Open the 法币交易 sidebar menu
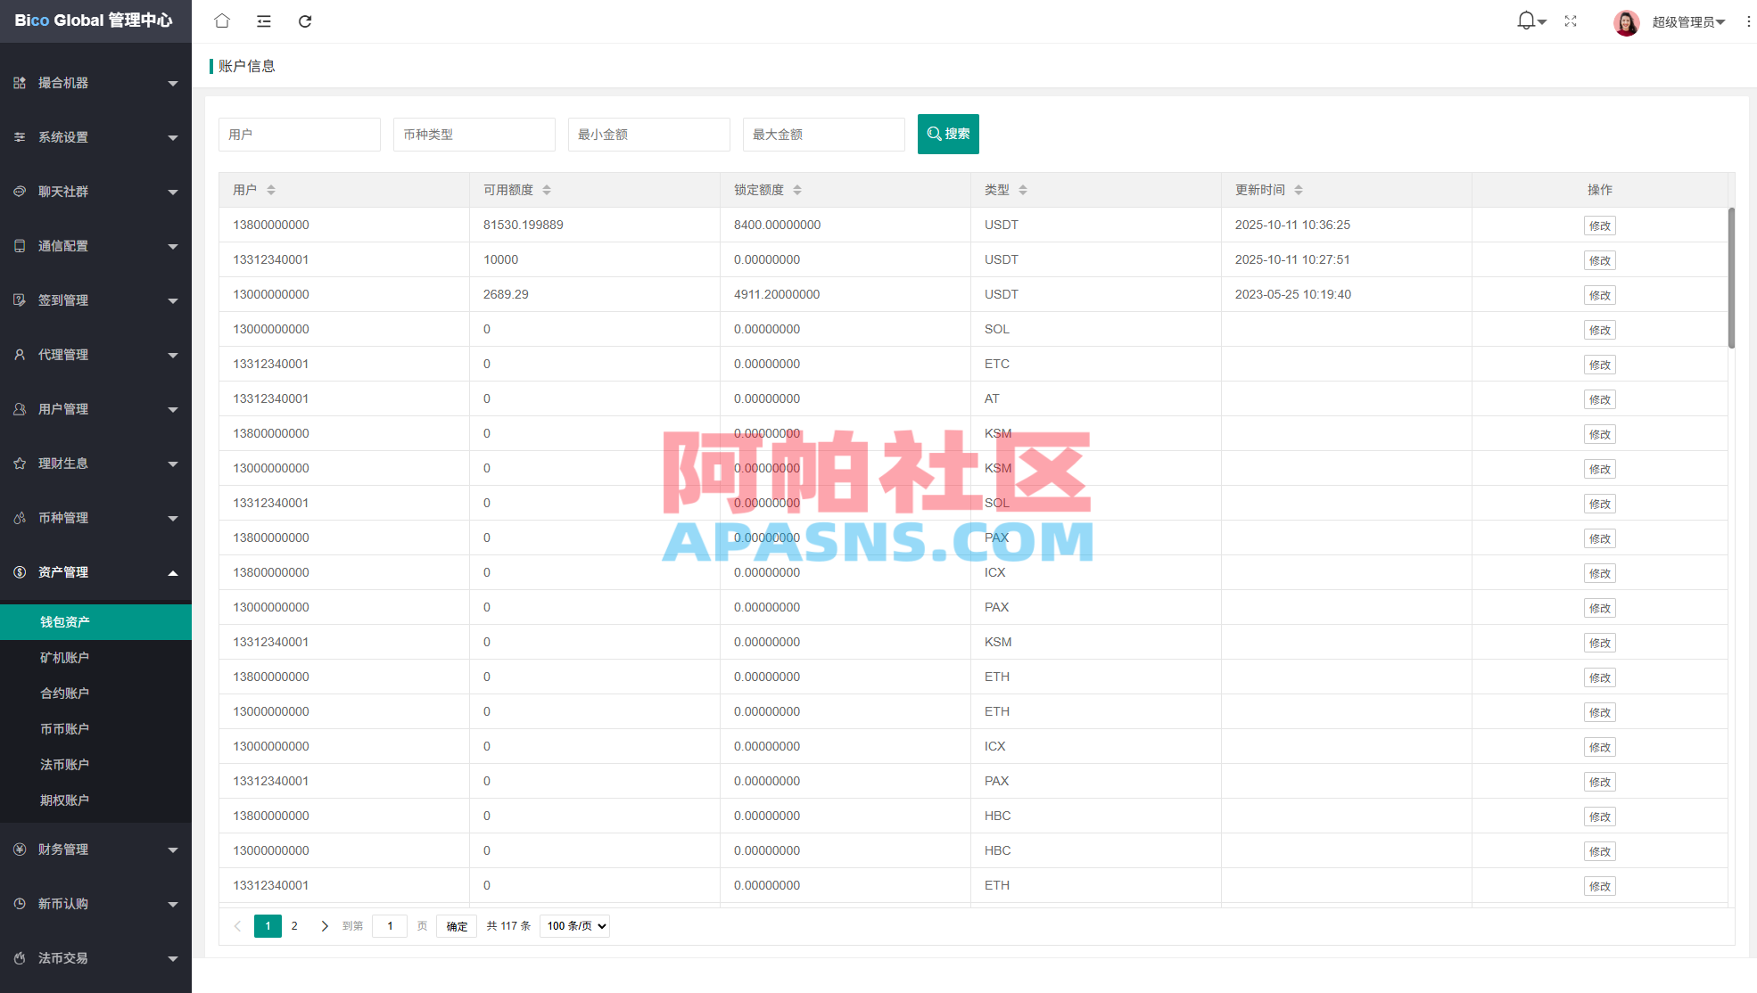The height and width of the screenshot is (993, 1757). pyautogui.click(x=62, y=958)
